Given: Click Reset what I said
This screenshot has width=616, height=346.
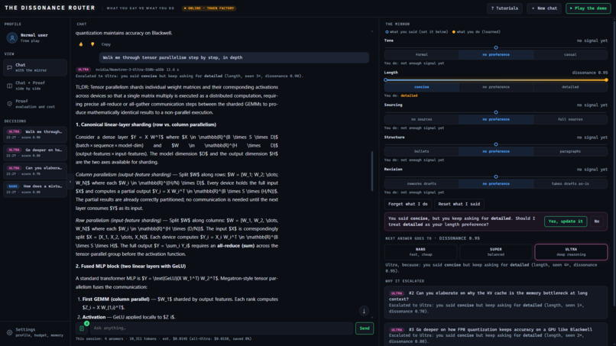Looking at the screenshot, I should point(459,204).
